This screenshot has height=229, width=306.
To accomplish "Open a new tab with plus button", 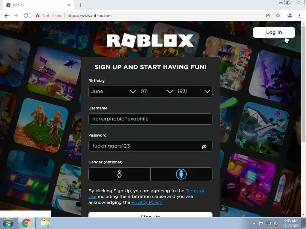I will [x=81, y=5].
